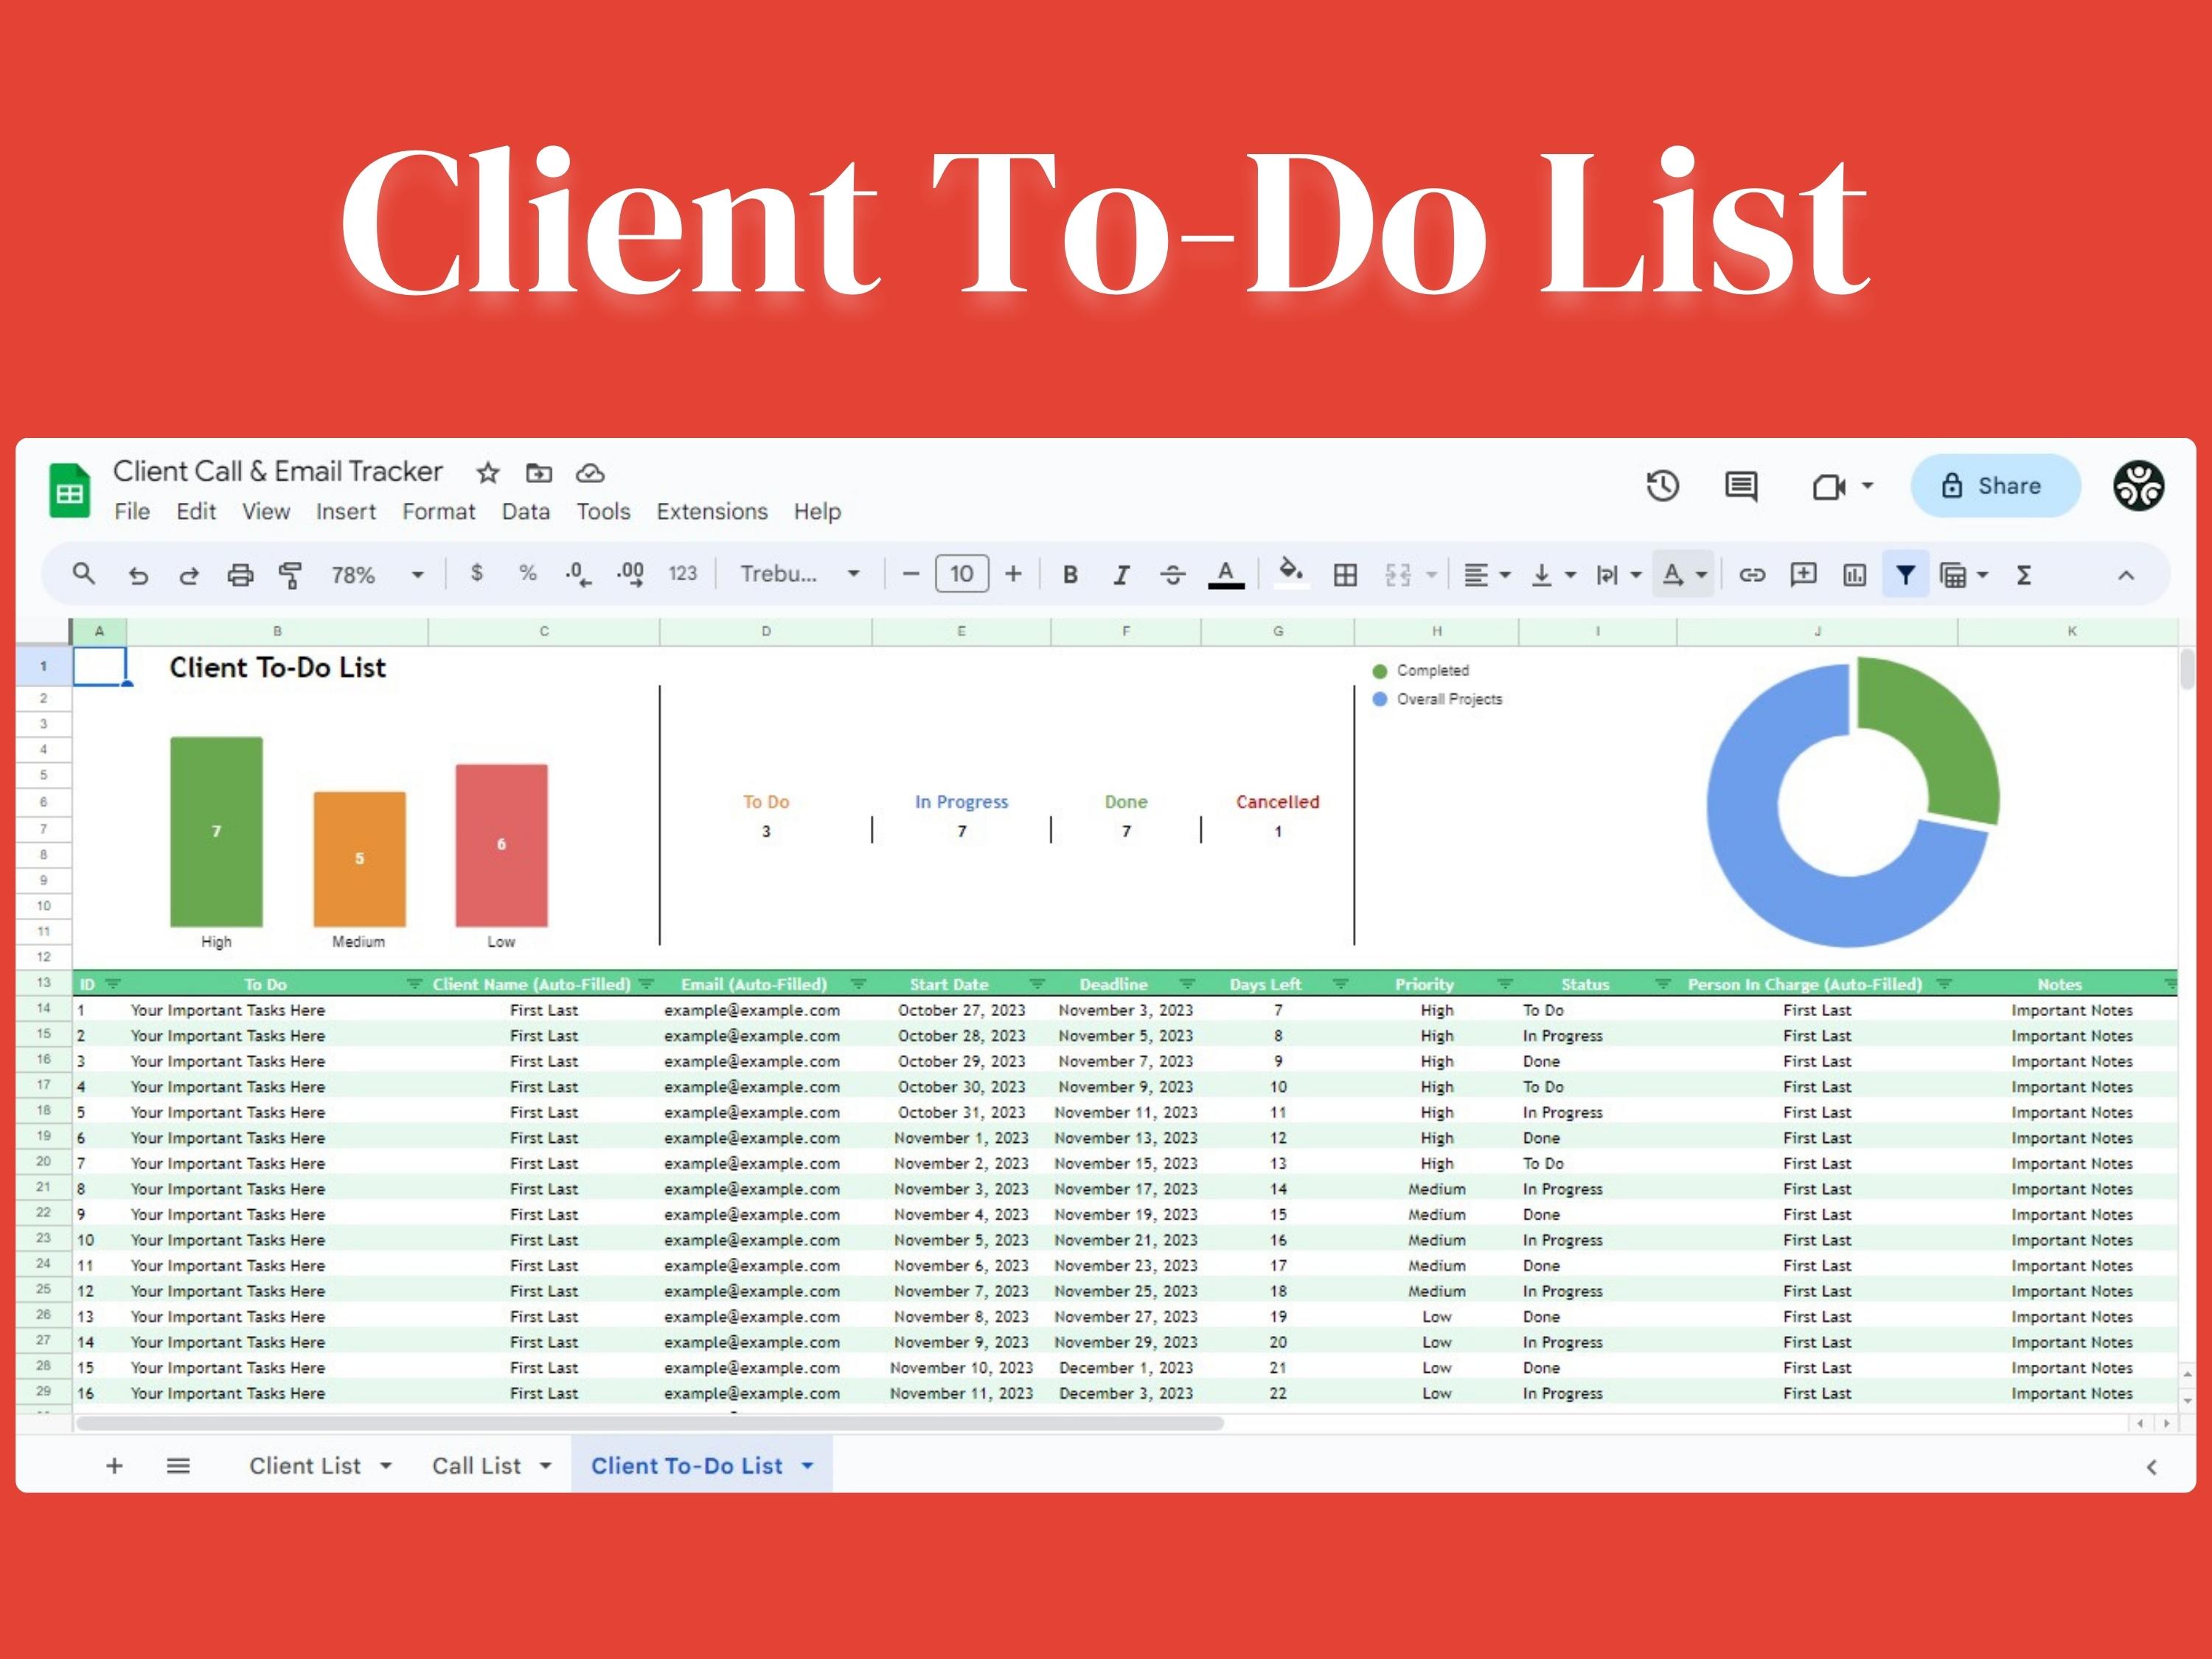
Task: Open the Priority column filter dropdown
Action: point(1504,984)
